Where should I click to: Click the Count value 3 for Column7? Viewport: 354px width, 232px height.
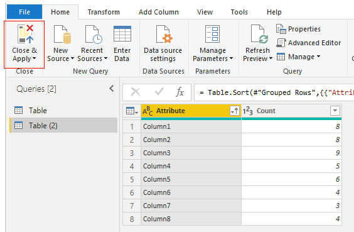click(291, 206)
